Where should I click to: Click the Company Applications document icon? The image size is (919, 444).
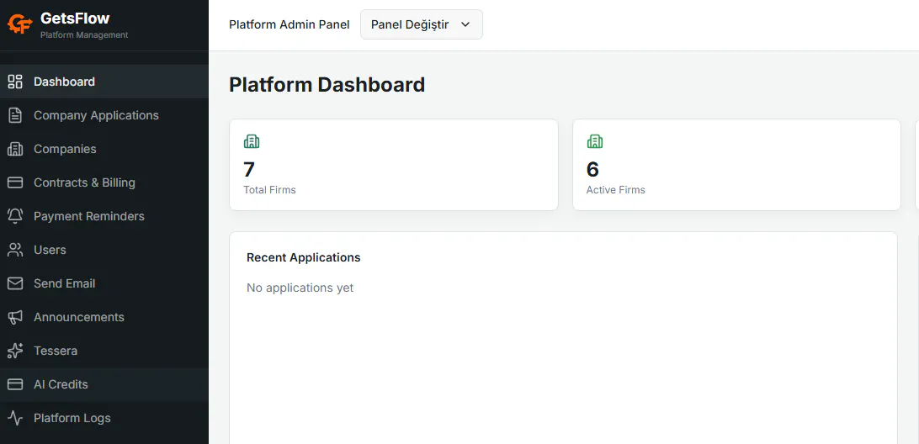[14, 115]
